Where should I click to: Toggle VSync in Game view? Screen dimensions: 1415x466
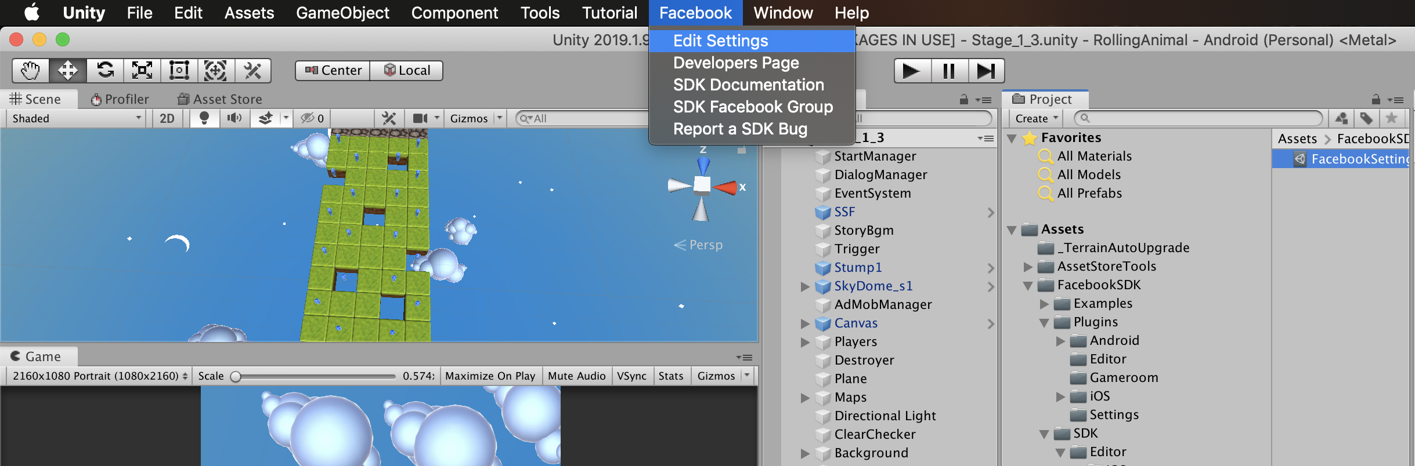click(631, 376)
